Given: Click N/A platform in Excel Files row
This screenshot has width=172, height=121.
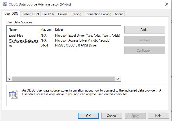Looking at the screenshot, I should coord(44,36).
